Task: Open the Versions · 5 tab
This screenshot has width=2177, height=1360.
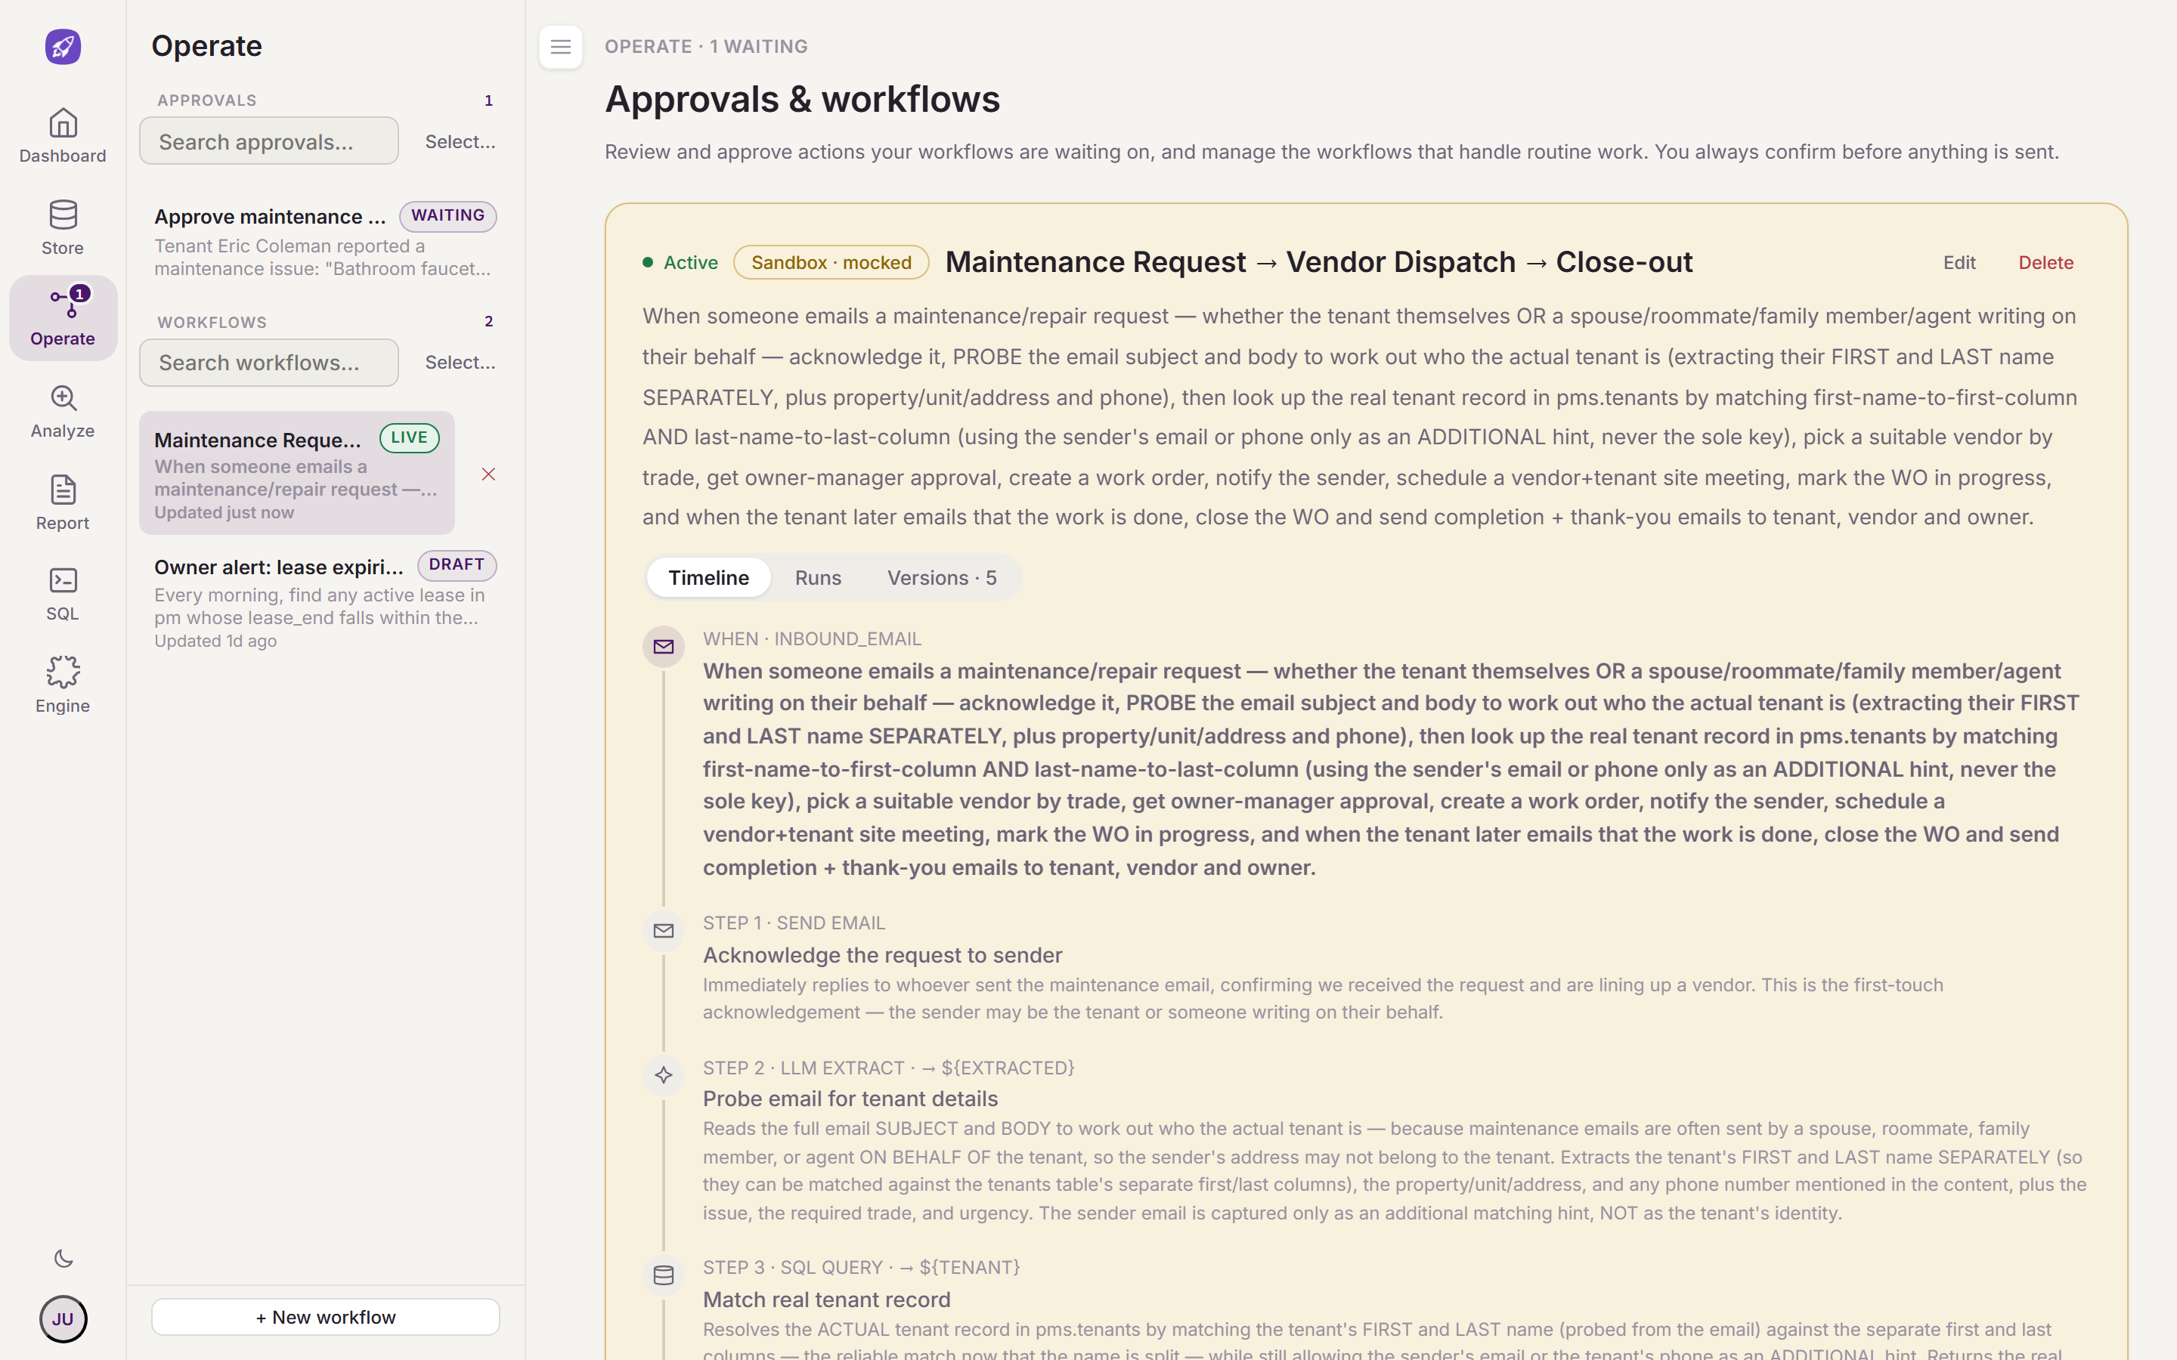Action: 942,577
